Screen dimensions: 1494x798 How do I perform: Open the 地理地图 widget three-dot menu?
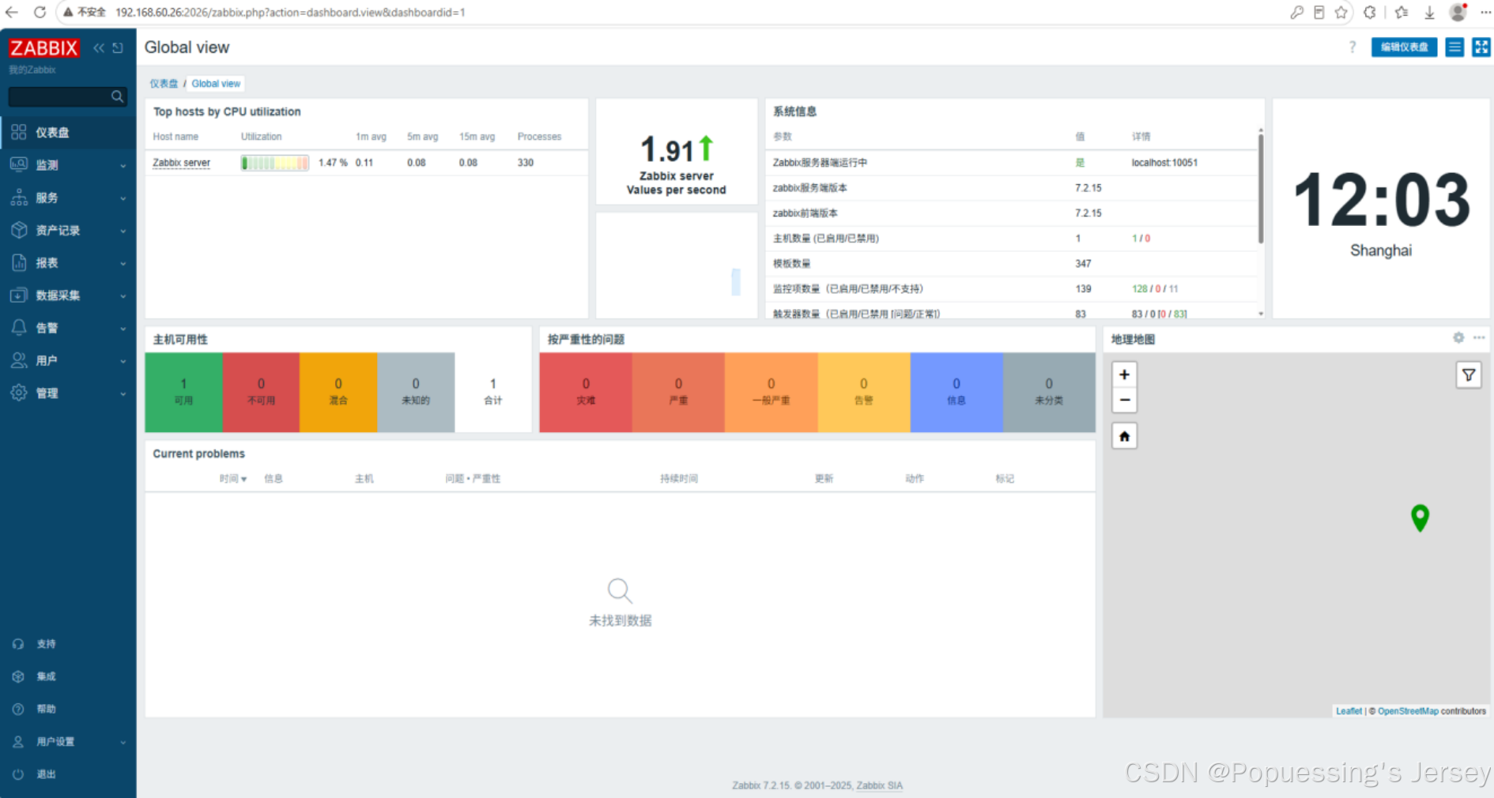click(x=1479, y=338)
